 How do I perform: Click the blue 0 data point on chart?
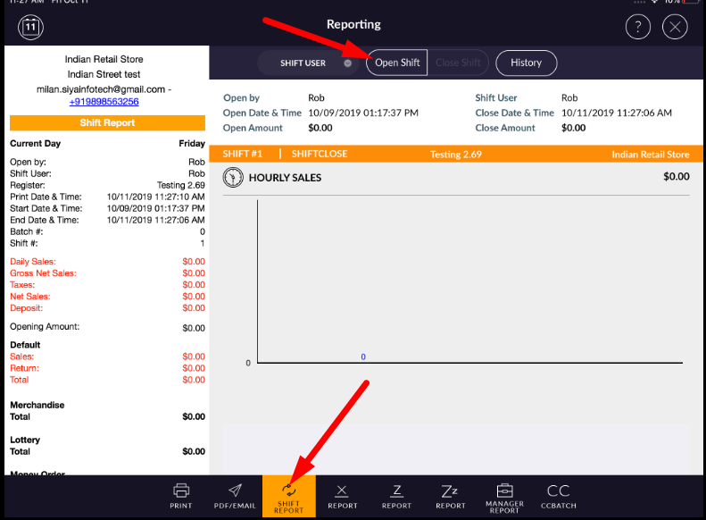(x=363, y=356)
